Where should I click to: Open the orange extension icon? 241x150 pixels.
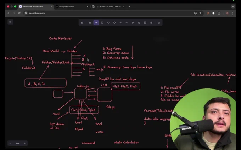(208, 13)
